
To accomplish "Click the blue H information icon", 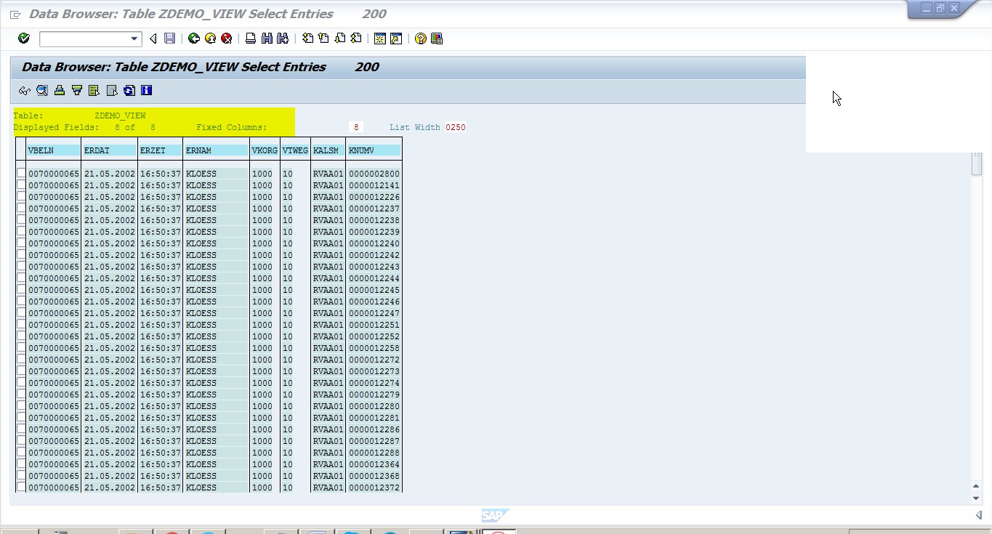I will 146,90.
